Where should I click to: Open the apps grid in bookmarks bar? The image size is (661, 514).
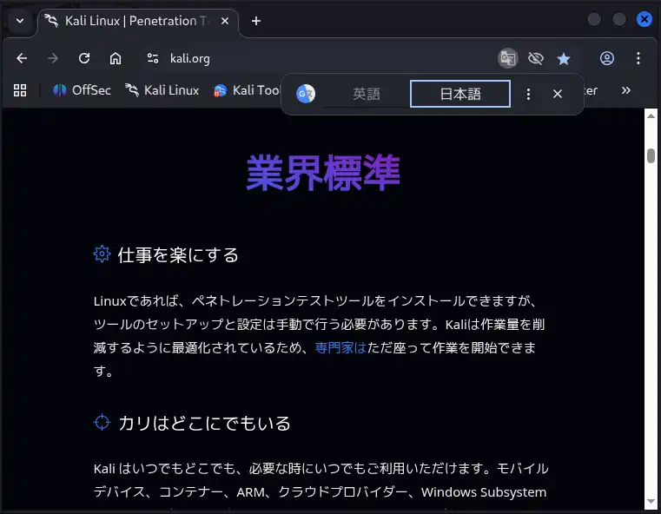(x=20, y=90)
